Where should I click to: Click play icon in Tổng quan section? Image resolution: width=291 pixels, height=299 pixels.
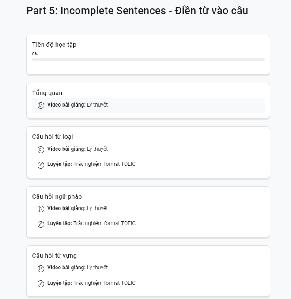tap(41, 105)
